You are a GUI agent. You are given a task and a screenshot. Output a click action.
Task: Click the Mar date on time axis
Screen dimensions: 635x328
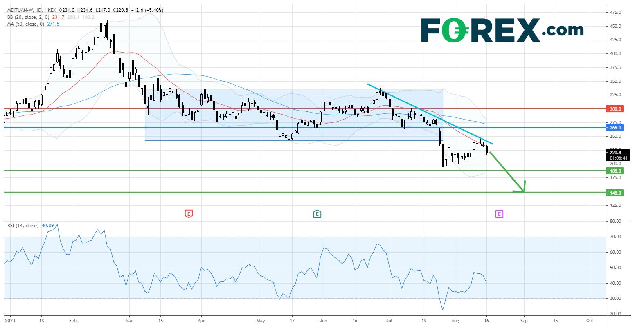129,321
